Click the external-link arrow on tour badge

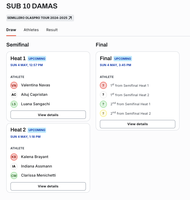click(x=70, y=18)
